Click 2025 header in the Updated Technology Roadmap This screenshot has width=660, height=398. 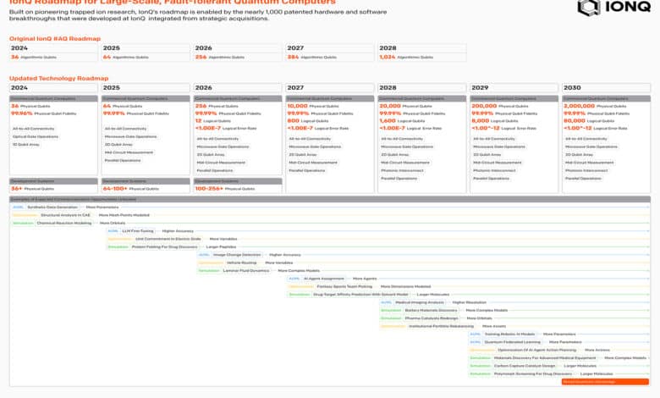click(x=146, y=87)
